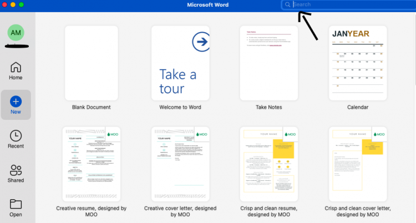The width and height of the screenshot is (416, 223).
Task: Choose the Blank Document template
Action: (92, 63)
